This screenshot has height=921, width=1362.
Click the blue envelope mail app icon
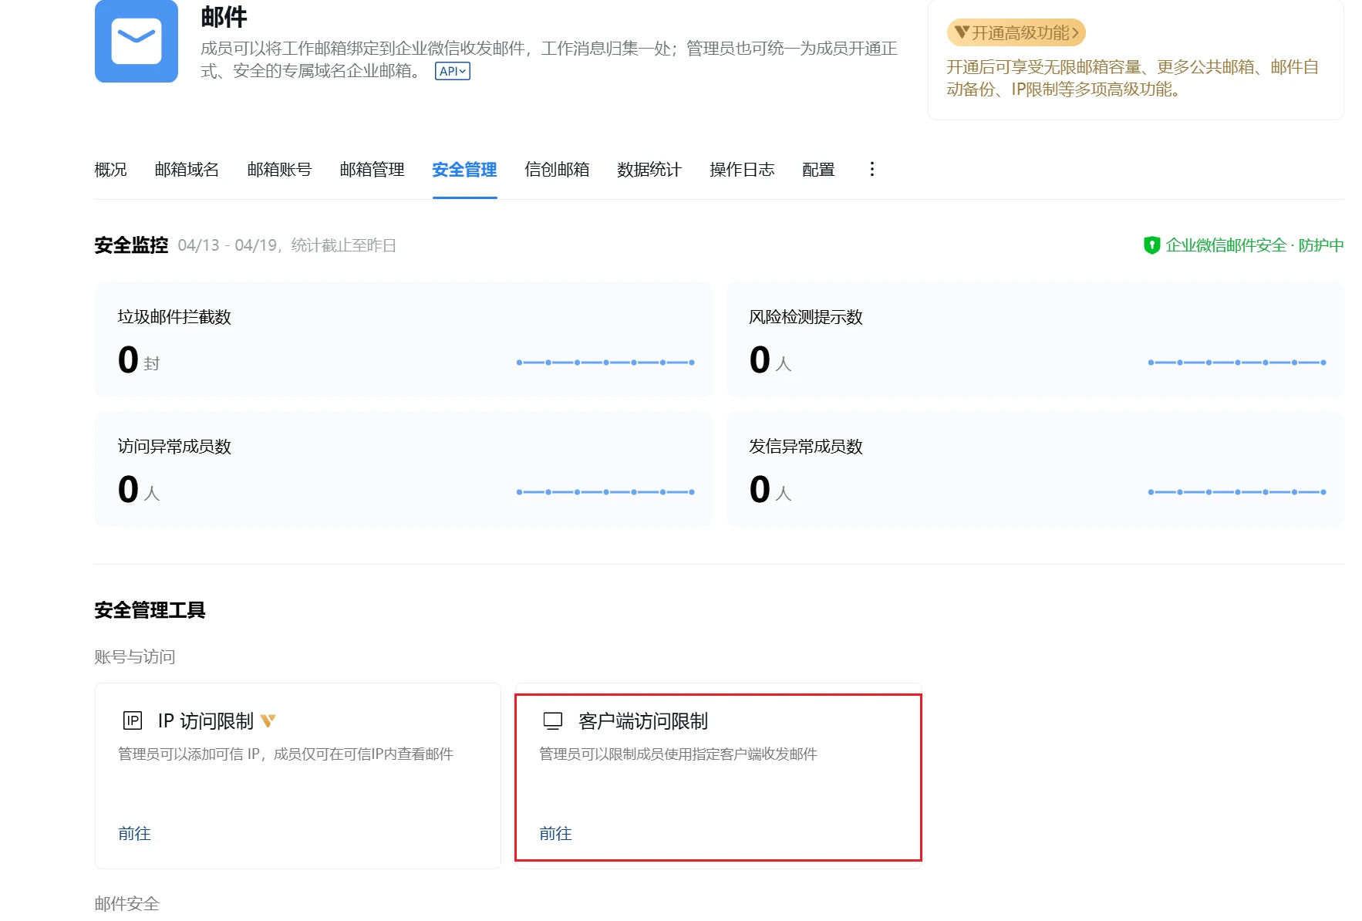[136, 41]
